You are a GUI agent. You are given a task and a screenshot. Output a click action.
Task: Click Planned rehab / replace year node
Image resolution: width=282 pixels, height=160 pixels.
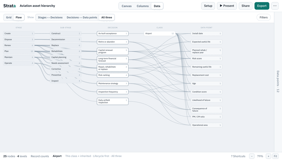(x=206, y=51)
